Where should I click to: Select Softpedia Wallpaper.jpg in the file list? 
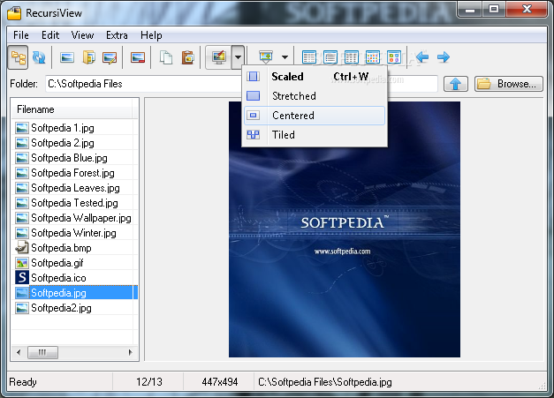click(81, 218)
